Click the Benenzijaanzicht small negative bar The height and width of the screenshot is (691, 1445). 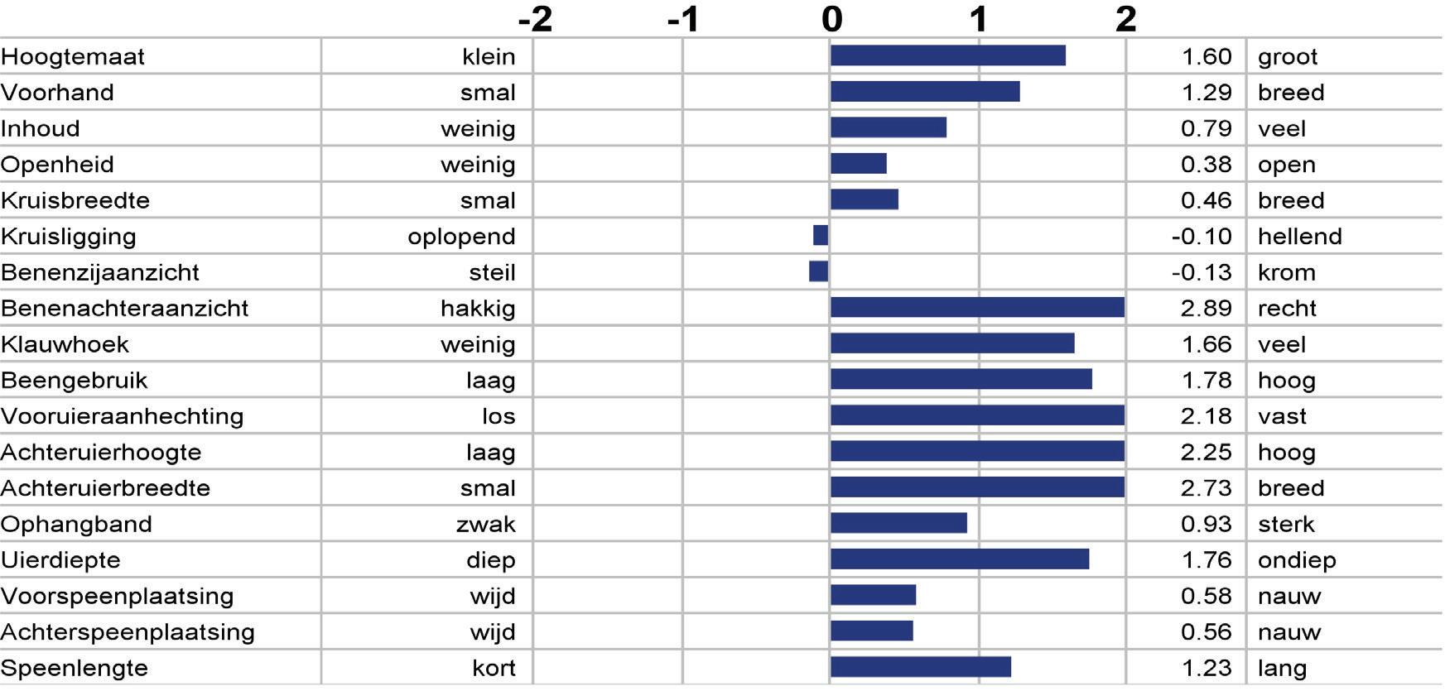pyautogui.click(x=818, y=271)
